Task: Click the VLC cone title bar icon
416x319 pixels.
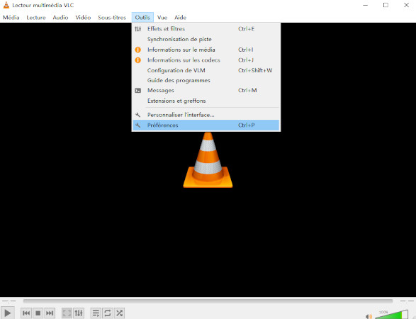Action: coord(6,5)
